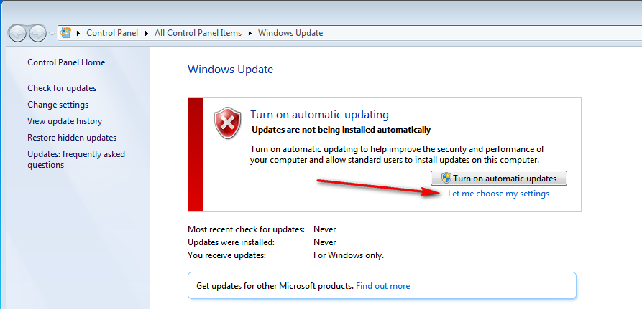Choose Check for updates in sidebar
642x309 pixels.
[62, 88]
